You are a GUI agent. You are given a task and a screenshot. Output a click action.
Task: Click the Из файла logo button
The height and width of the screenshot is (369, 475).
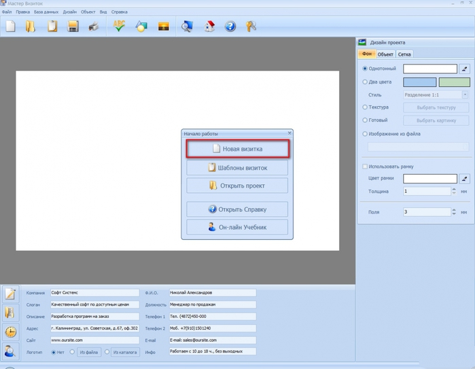(89, 352)
